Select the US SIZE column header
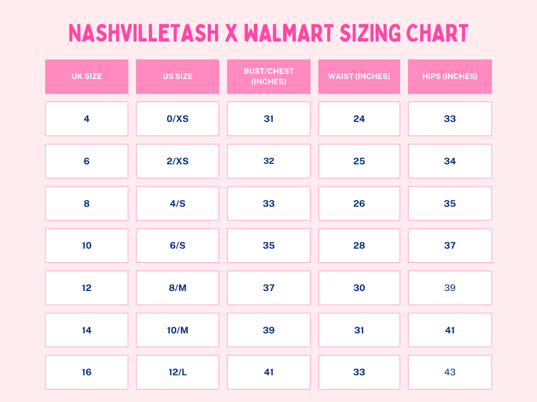The height and width of the screenshot is (402, 537). [177, 76]
